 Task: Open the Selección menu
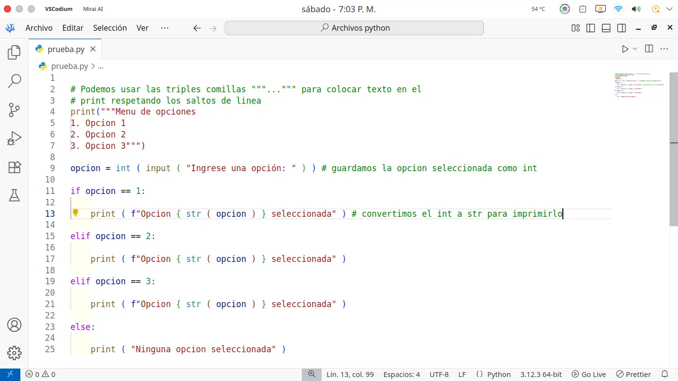coord(110,28)
